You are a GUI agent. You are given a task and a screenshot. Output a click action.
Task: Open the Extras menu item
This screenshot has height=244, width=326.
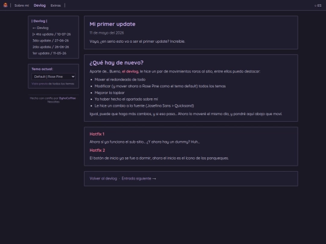pyautogui.click(x=56, y=5)
